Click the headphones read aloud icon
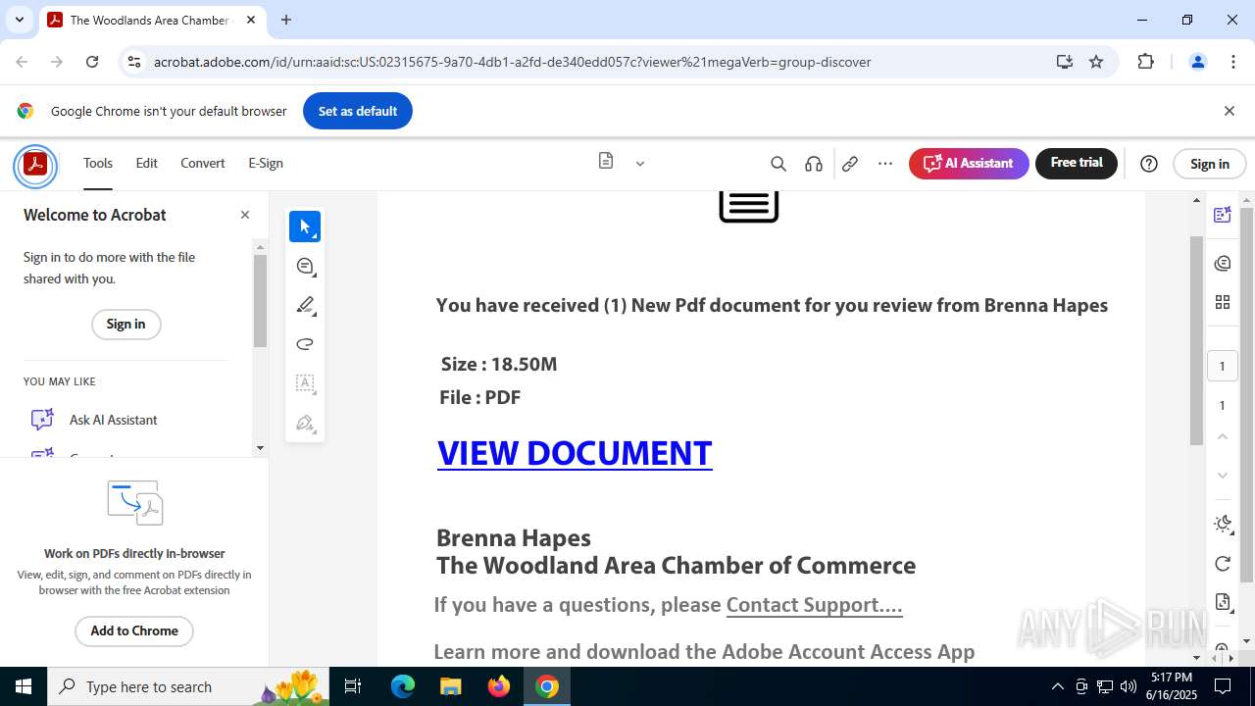 tap(814, 164)
